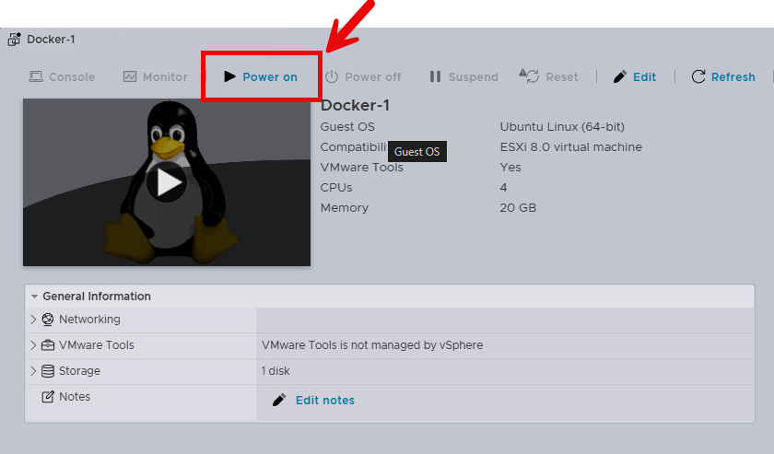Image resolution: width=774 pixels, height=454 pixels.
Task: Click the 20 GB memory value
Action: pos(518,208)
